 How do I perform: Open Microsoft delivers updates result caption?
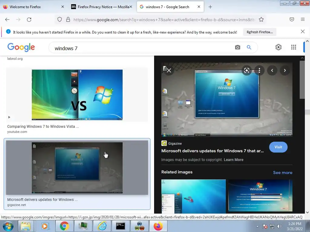coord(42,200)
